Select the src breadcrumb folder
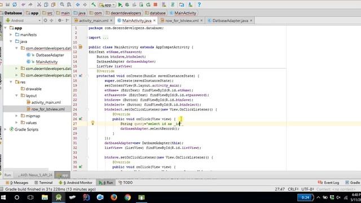Screen dimensions: 361x203 click(47, 13)
